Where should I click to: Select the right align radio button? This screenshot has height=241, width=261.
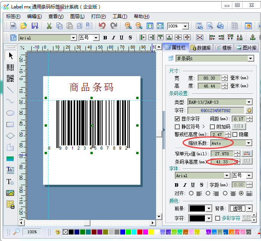(x=208, y=193)
